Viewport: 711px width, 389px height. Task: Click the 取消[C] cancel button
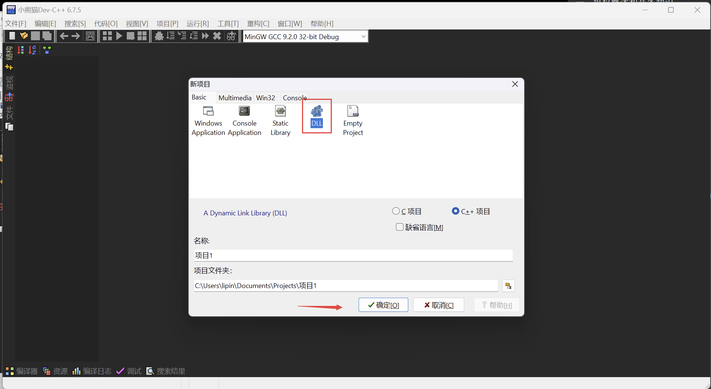(438, 305)
